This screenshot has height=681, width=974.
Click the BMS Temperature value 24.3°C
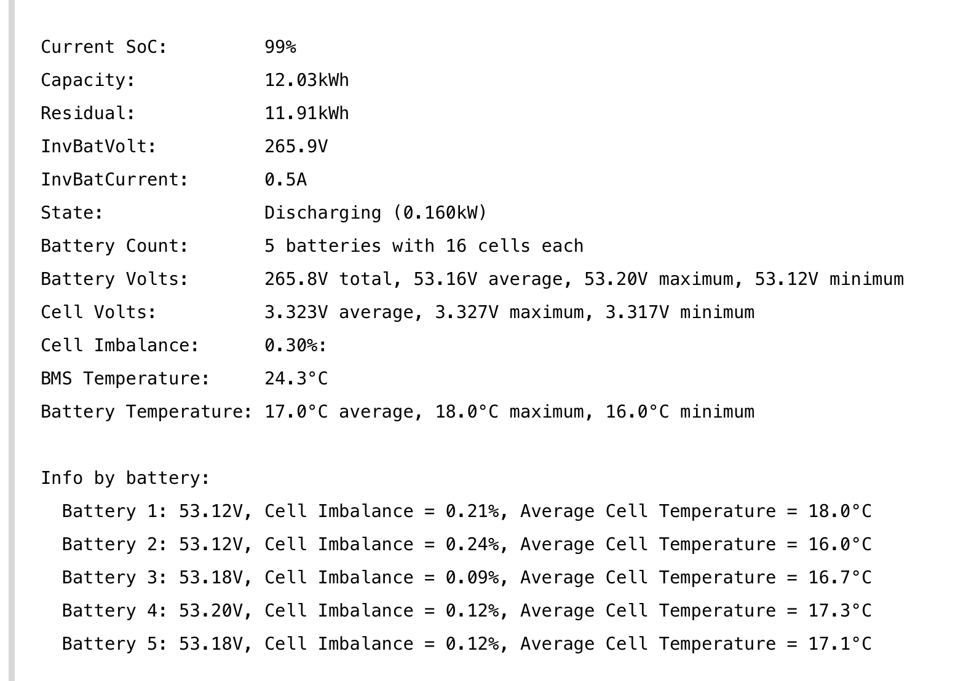296,379
